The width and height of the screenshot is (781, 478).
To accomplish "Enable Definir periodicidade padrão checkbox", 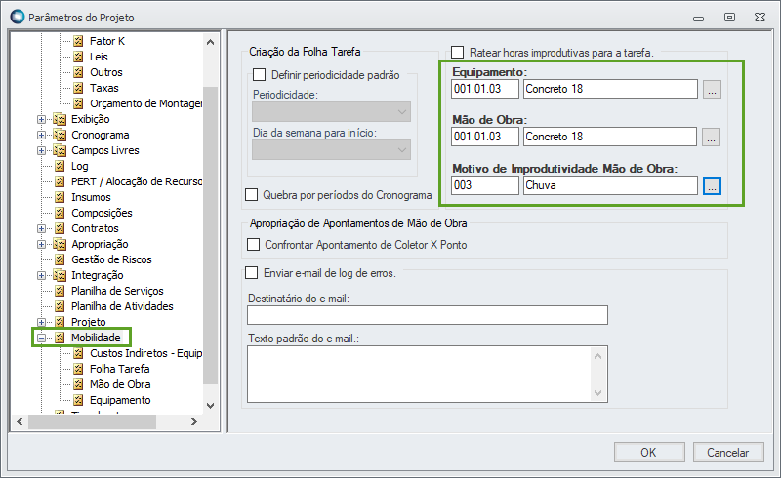I will [x=260, y=74].
